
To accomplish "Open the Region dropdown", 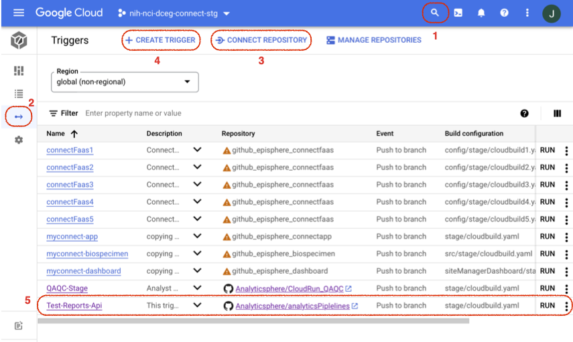I will pyautogui.click(x=125, y=82).
